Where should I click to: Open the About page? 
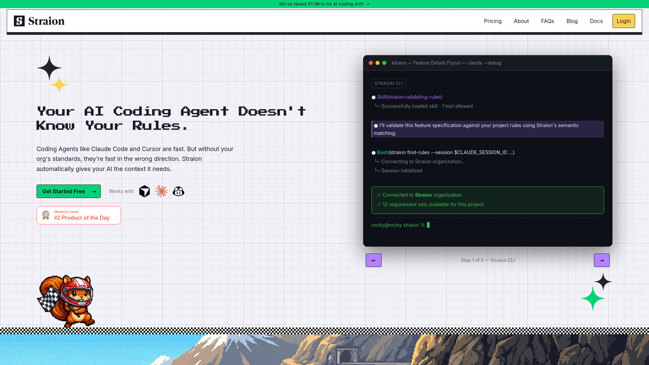(521, 21)
